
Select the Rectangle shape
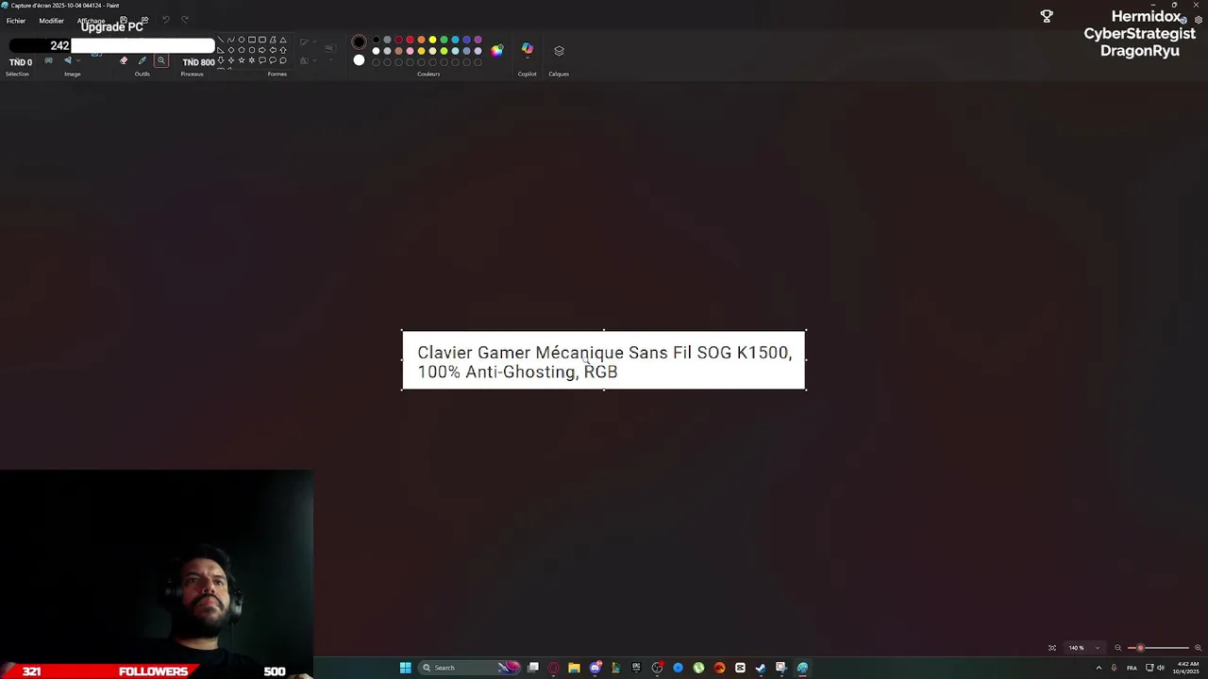click(x=251, y=40)
